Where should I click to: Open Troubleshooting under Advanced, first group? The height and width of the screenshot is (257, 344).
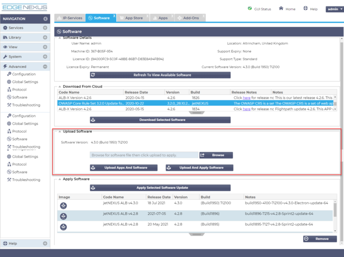[x=24, y=105]
